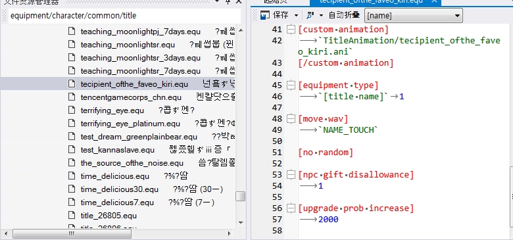The image size is (513, 240).
Task: Click the file icon of terrifying_eye_platinum.equ
Action: pyautogui.click(x=71, y=124)
